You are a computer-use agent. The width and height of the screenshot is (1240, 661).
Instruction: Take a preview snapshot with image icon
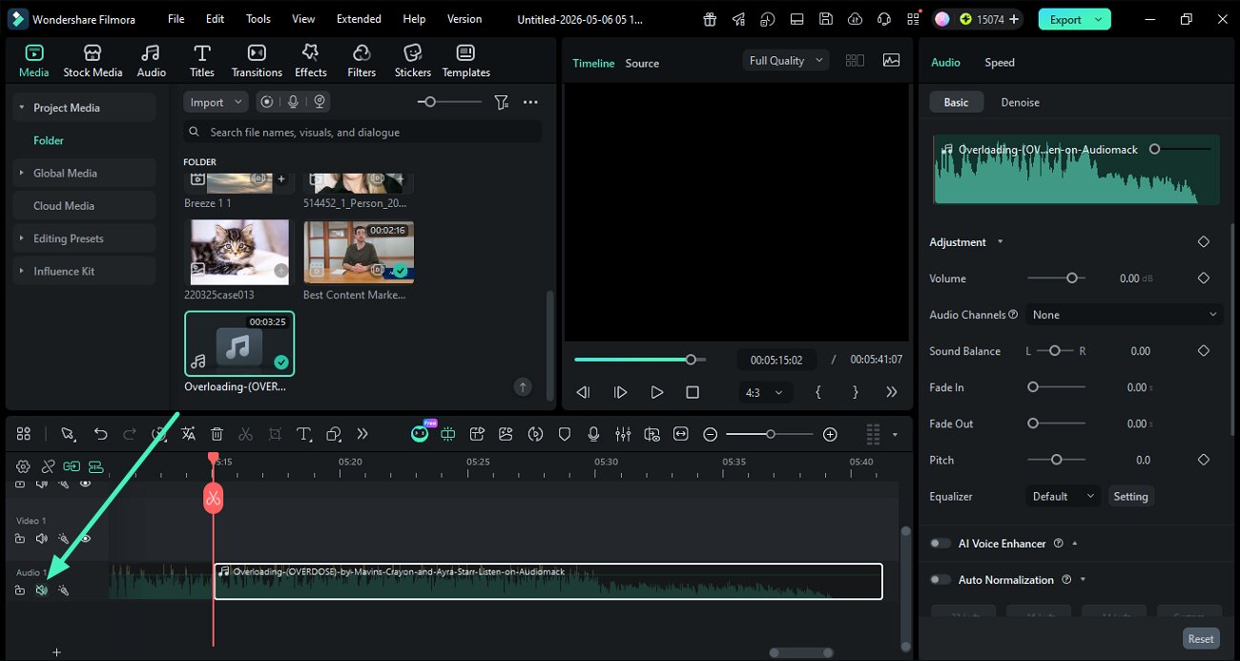(x=891, y=60)
